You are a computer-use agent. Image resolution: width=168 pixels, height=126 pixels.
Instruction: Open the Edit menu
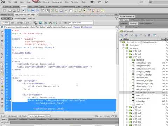click(x=15, y=2)
